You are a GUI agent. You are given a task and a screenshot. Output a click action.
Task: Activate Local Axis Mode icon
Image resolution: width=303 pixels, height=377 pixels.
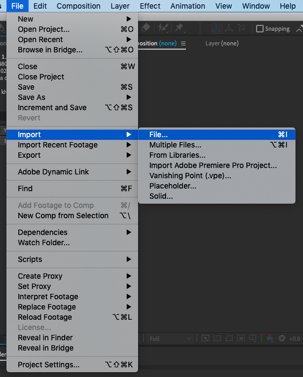coord(217,29)
